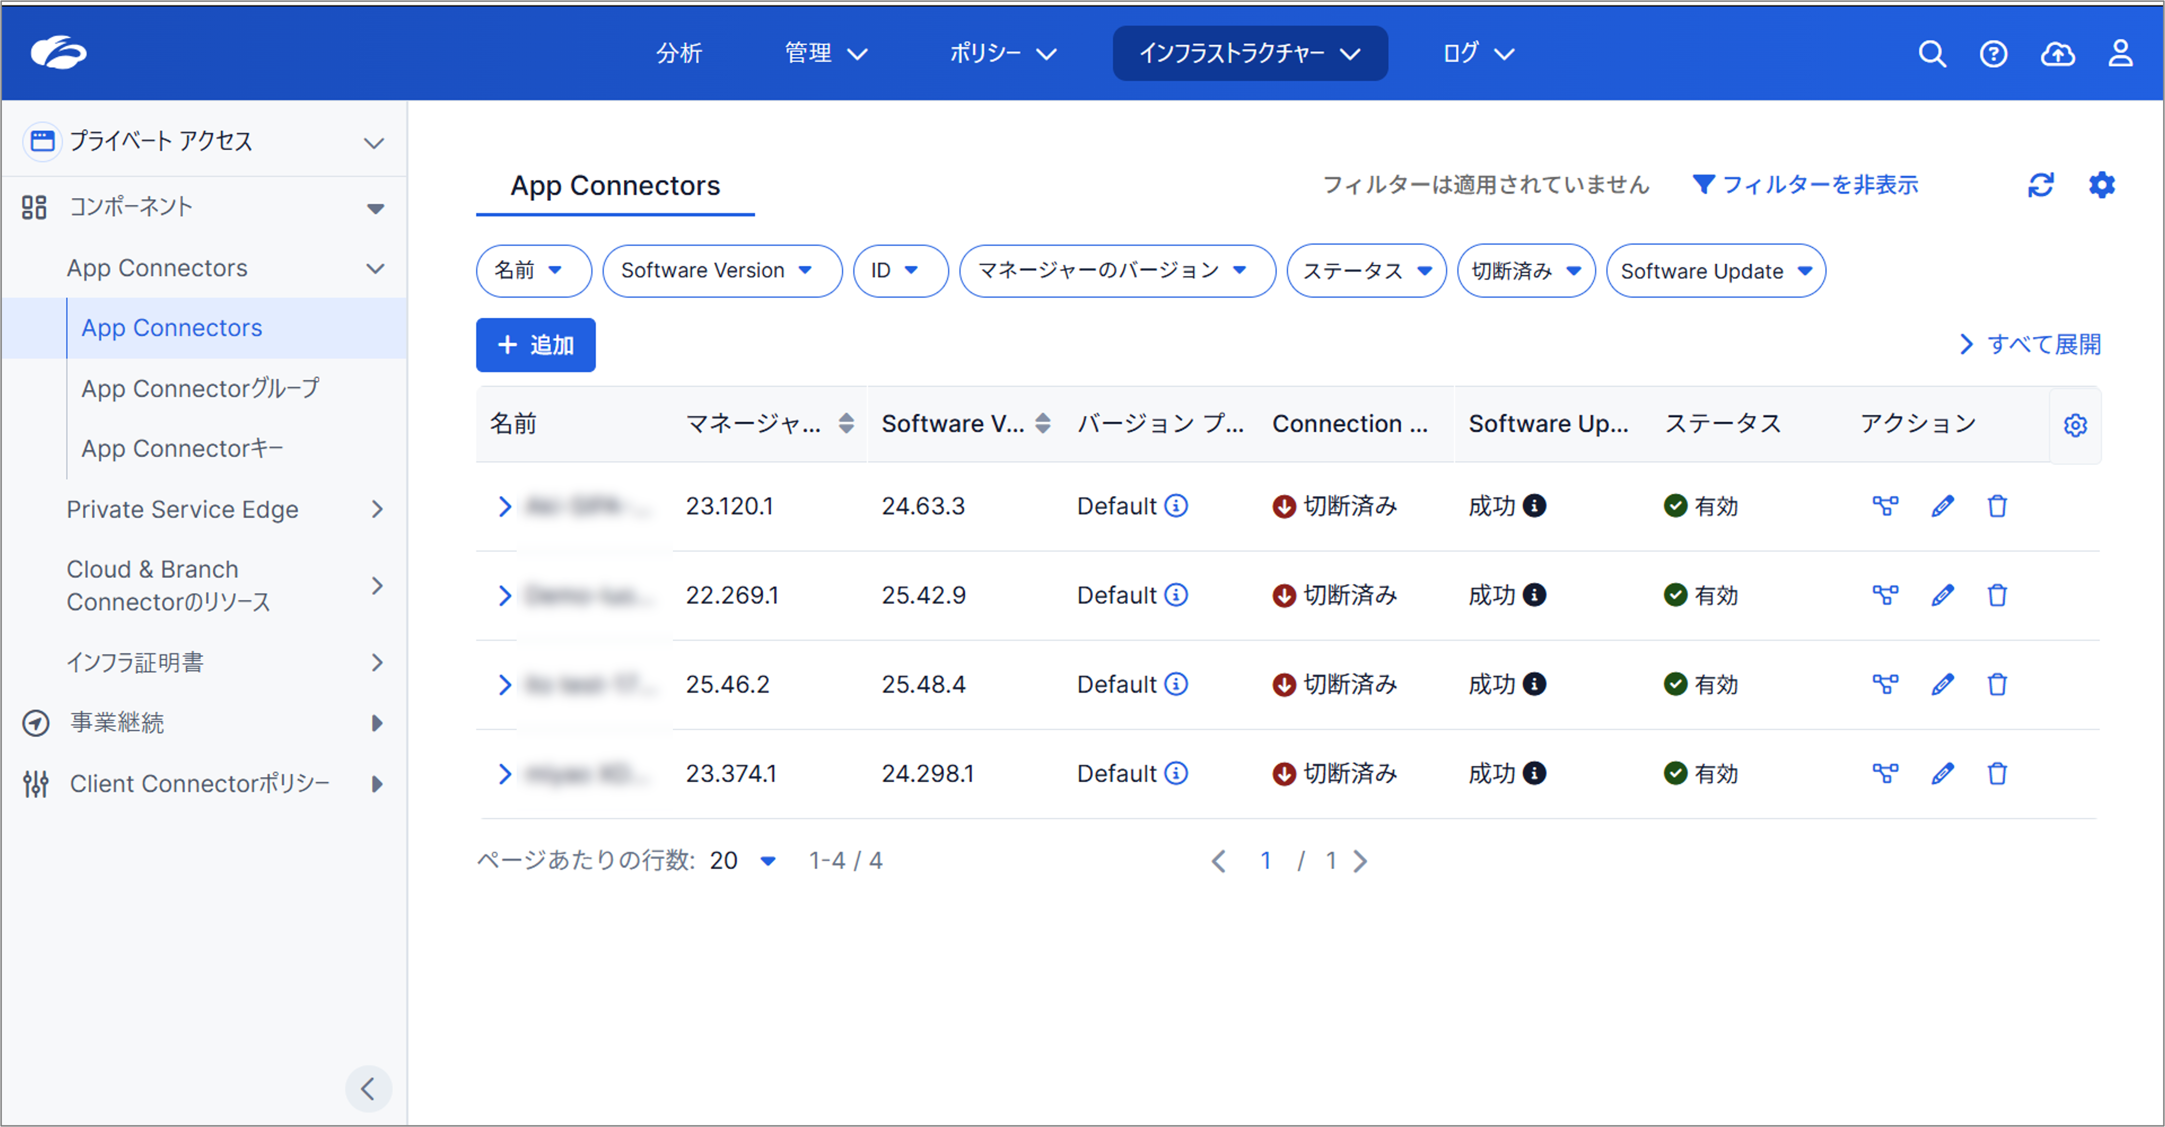Viewport: 2165px width, 1127px height.
Task: Collapse the left sidebar with the arrow
Action: (x=368, y=1089)
